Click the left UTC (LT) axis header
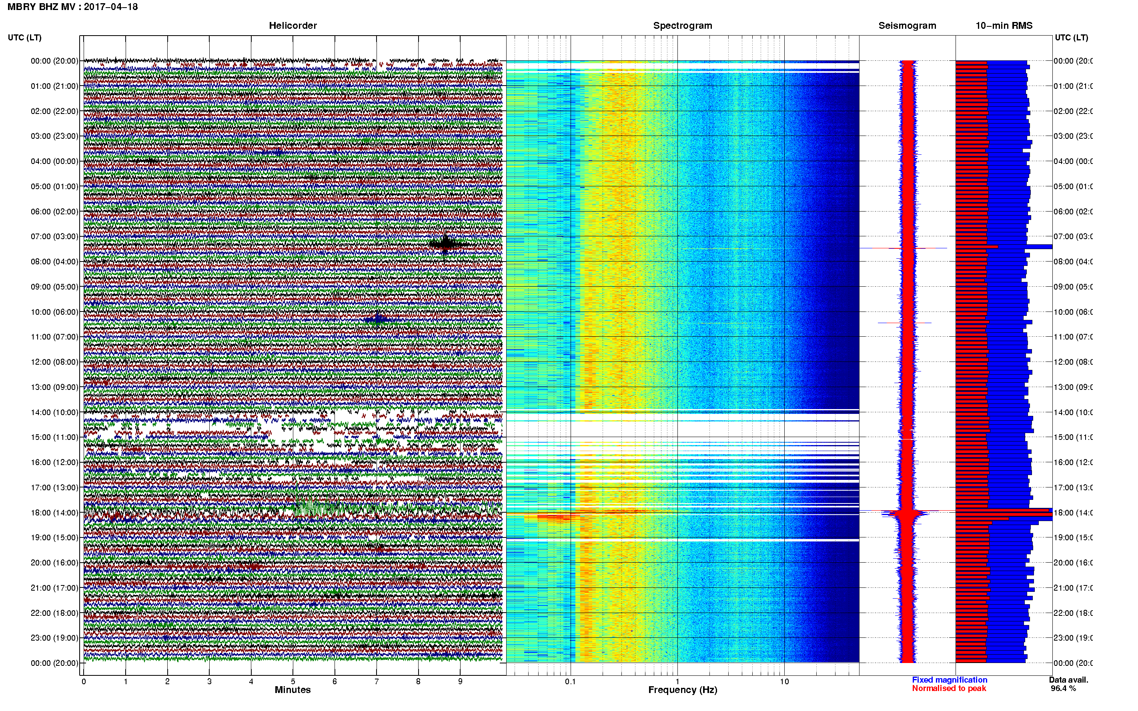This screenshot has height=711, width=1138. [x=24, y=38]
